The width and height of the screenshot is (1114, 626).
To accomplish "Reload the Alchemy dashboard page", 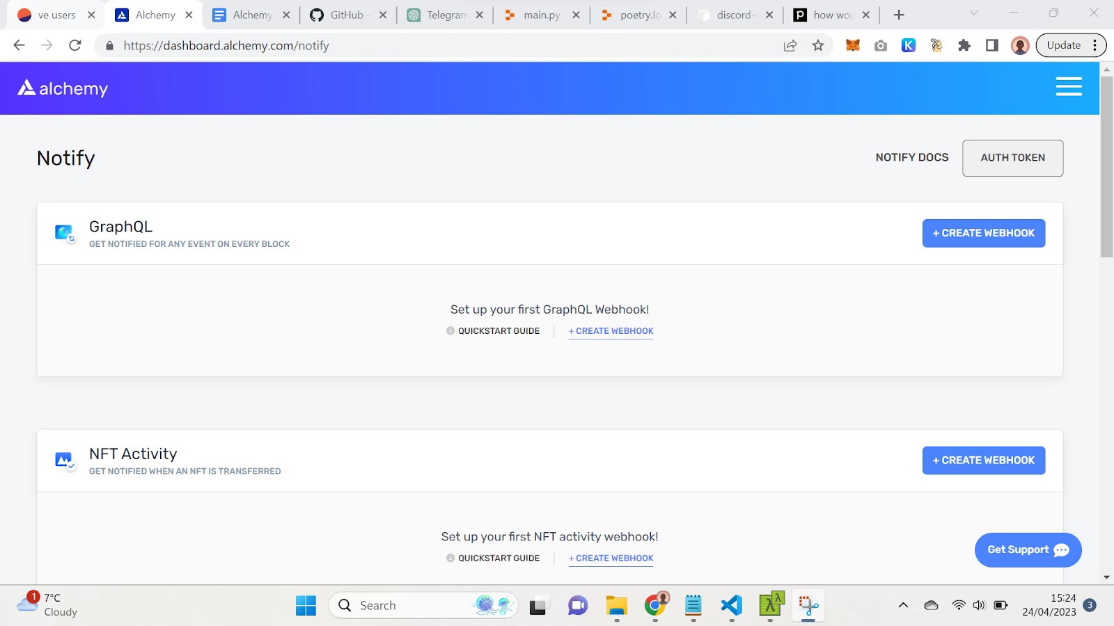I will coord(75,45).
